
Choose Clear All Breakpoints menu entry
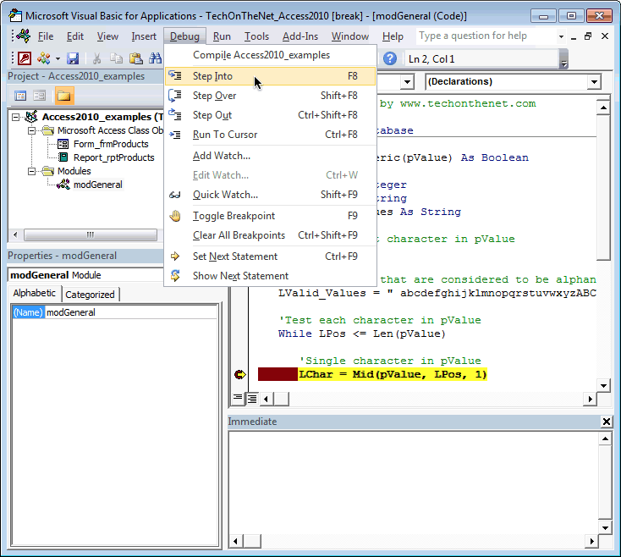pyautogui.click(x=270, y=235)
